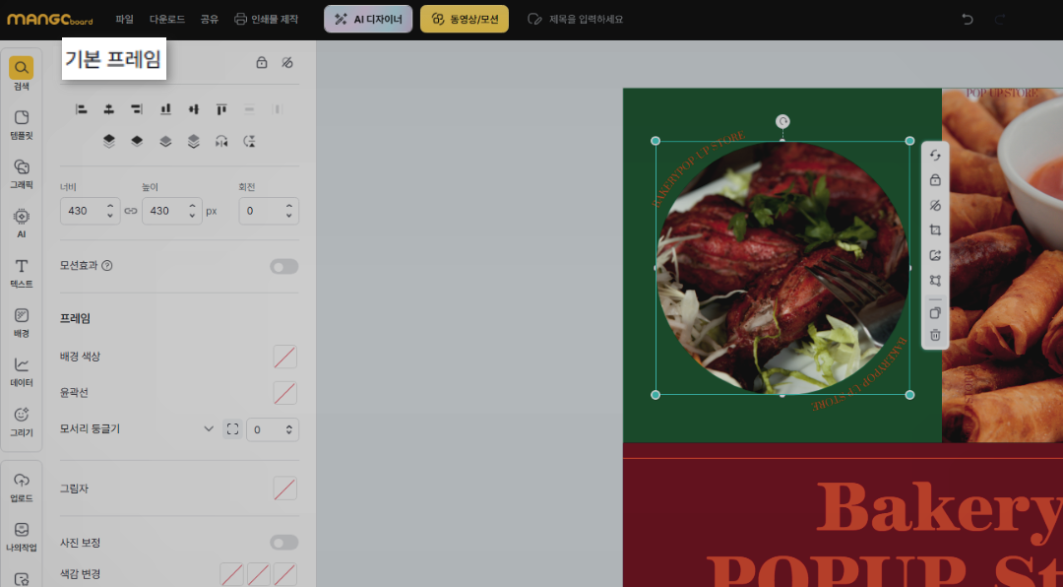The height and width of the screenshot is (587, 1063).
Task: Flip the frame horizontally
Action: click(x=221, y=141)
